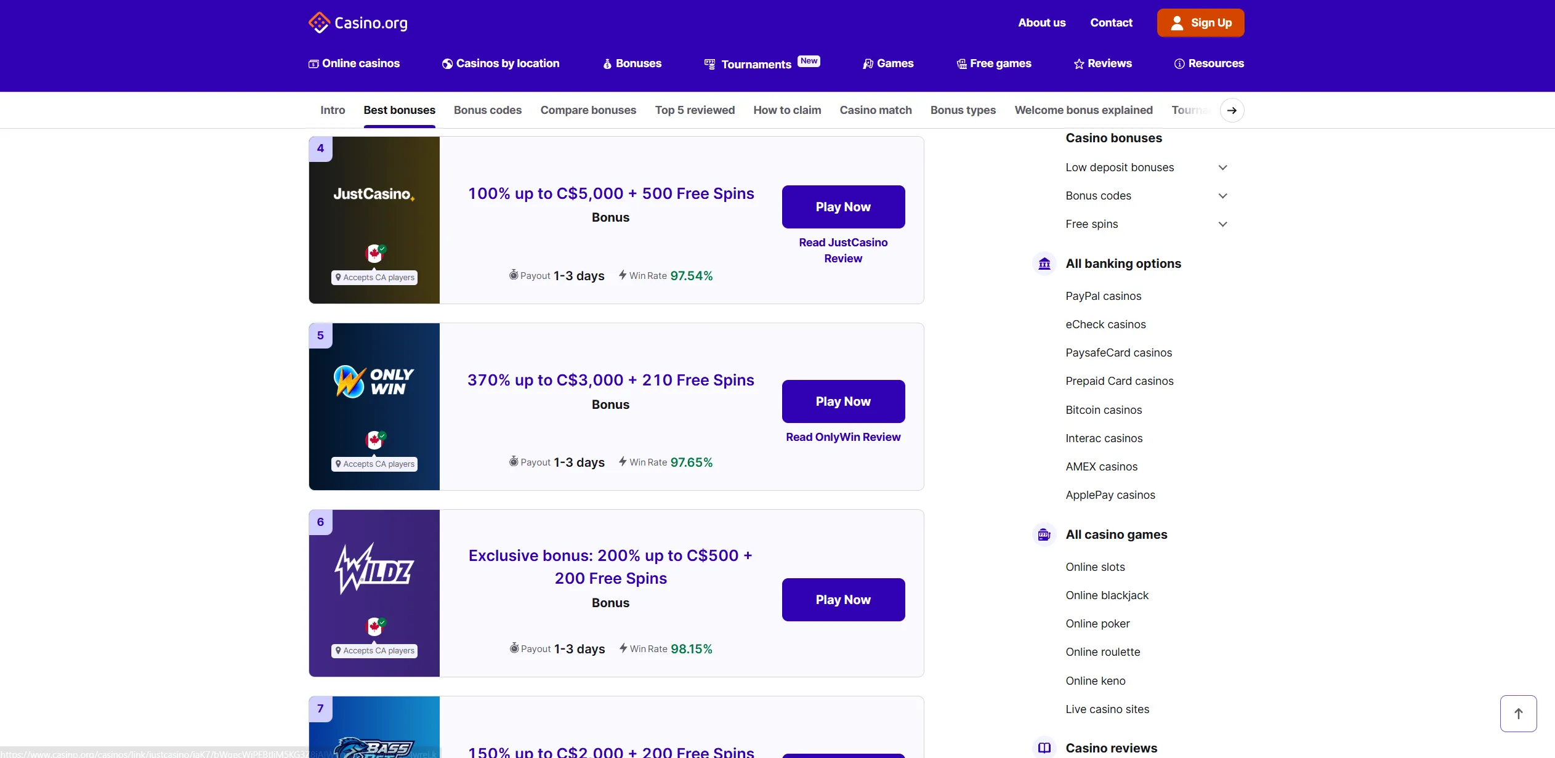
Task: Click the All banking options bank icon
Action: pyautogui.click(x=1044, y=264)
